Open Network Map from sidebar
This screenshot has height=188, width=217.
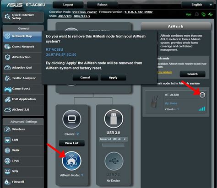[x=22, y=36]
